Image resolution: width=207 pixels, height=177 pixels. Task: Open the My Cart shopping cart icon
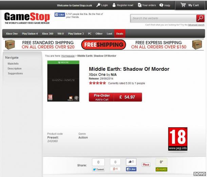(183, 5)
